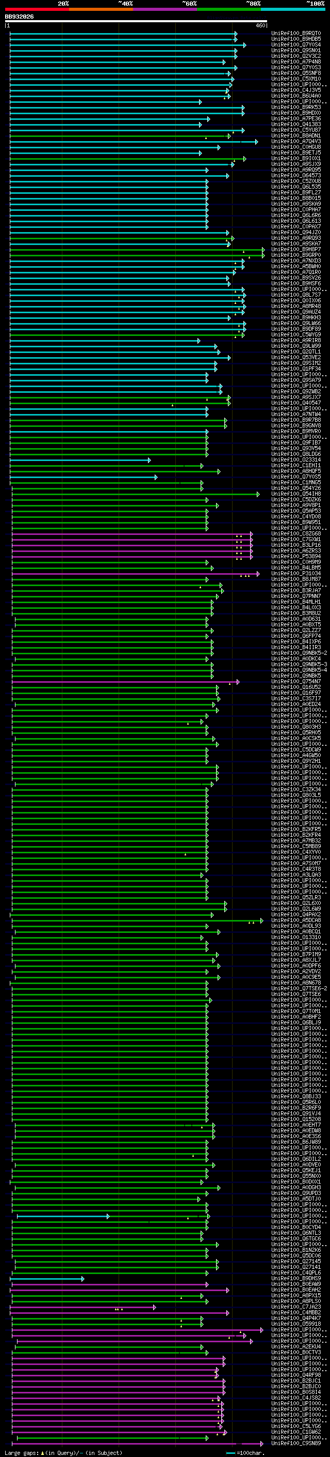Image resolution: width=330 pixels, height=1457 pixels.
Task: Select hit label UniRef100_Q54IH8
Action: pos(296,494)
